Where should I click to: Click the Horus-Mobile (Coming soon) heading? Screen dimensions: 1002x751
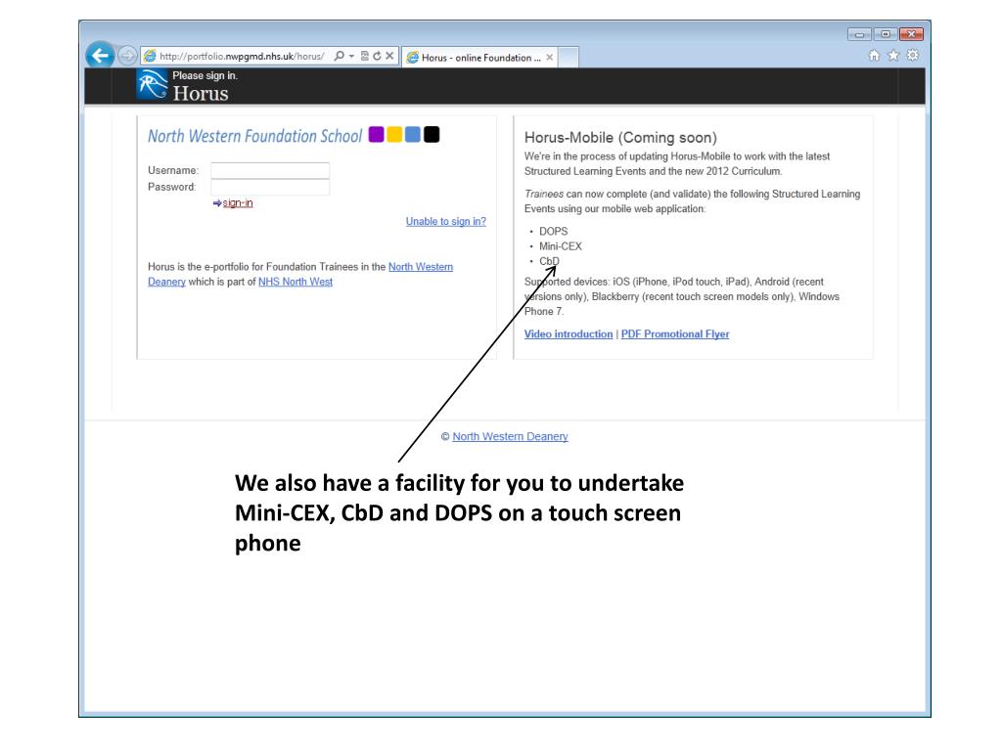tap(620, 137)
